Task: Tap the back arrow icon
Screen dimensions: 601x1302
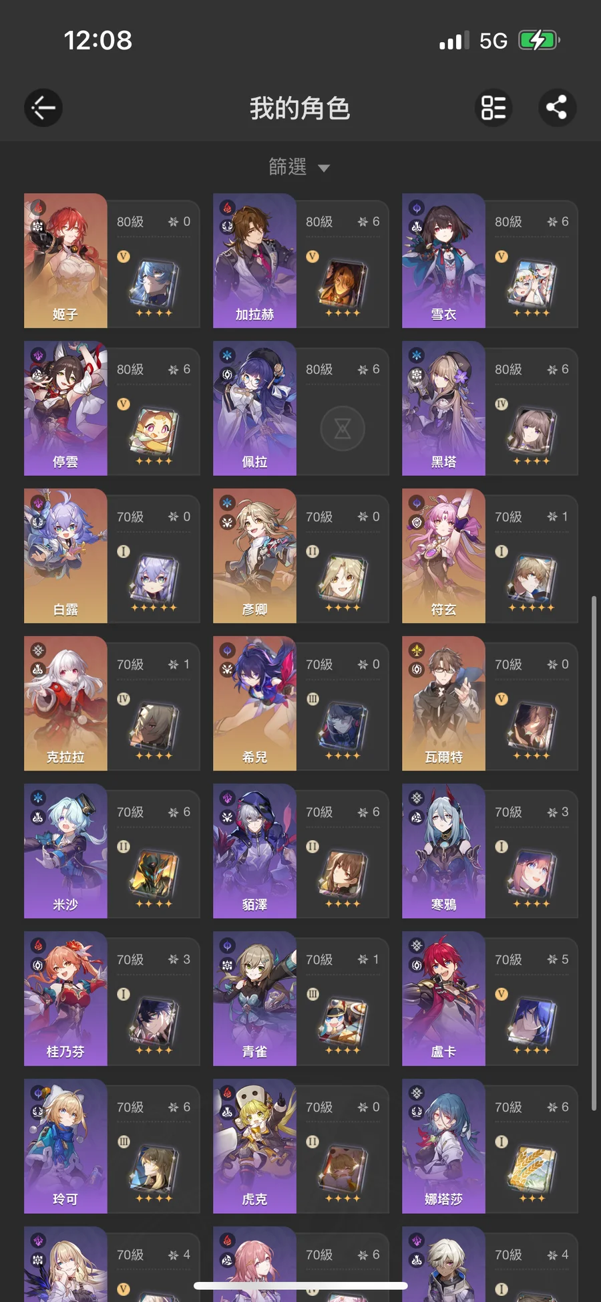Action: coord(43,108)
